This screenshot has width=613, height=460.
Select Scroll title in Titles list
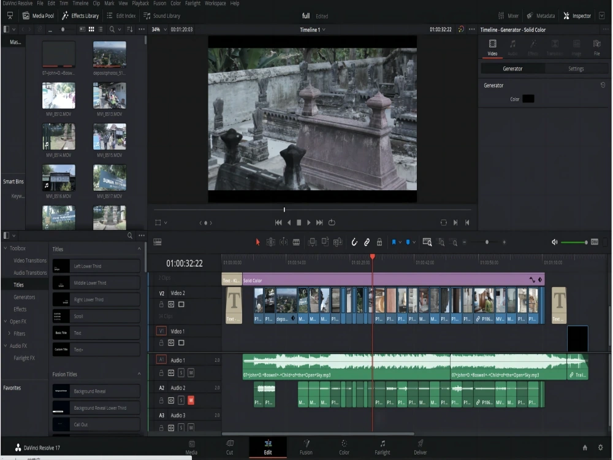pyautogui.click(x=96, y=316)
